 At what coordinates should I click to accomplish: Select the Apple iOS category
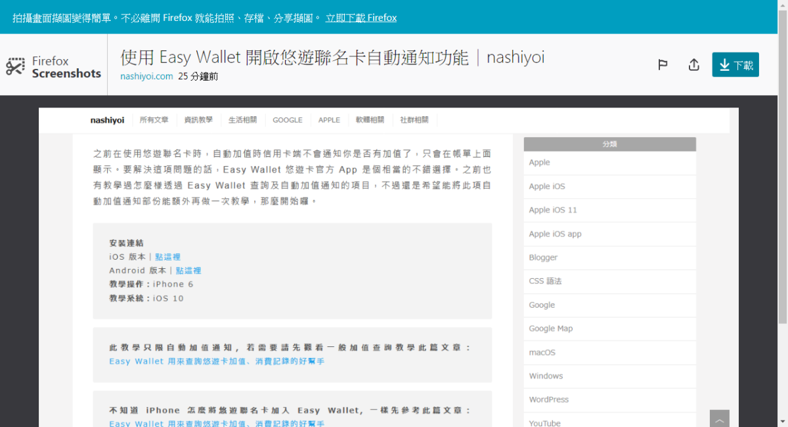609,186
